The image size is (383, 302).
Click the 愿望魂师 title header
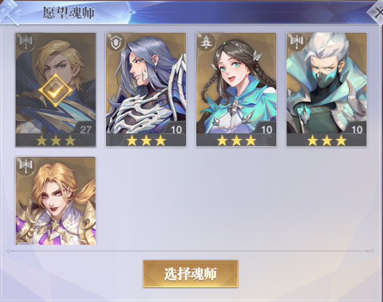(x=68, y=13)
